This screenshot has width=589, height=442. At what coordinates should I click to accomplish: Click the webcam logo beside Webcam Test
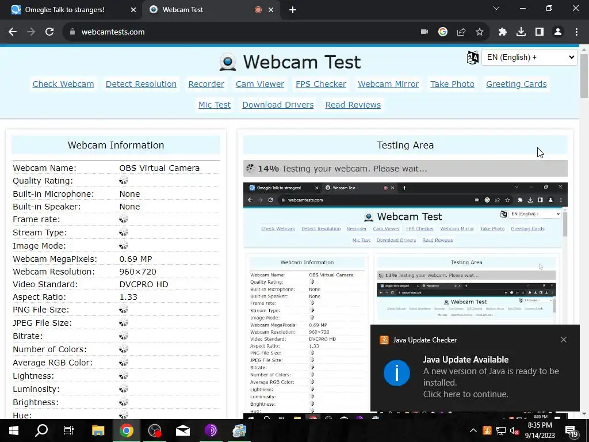click(228, 62)
